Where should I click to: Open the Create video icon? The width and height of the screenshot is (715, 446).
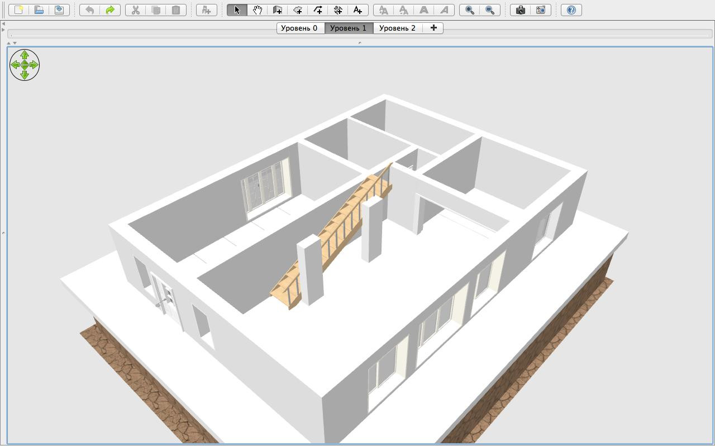point(541,10)
